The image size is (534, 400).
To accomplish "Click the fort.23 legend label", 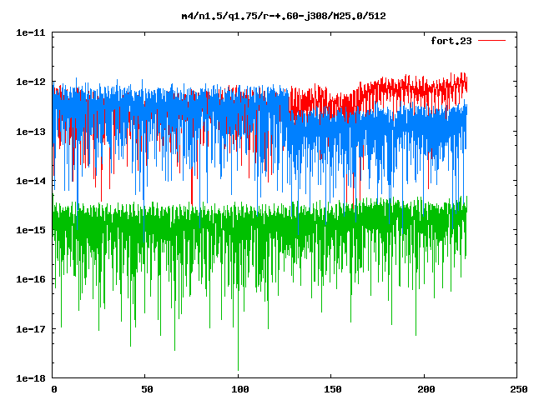I will tap(451, 41).
